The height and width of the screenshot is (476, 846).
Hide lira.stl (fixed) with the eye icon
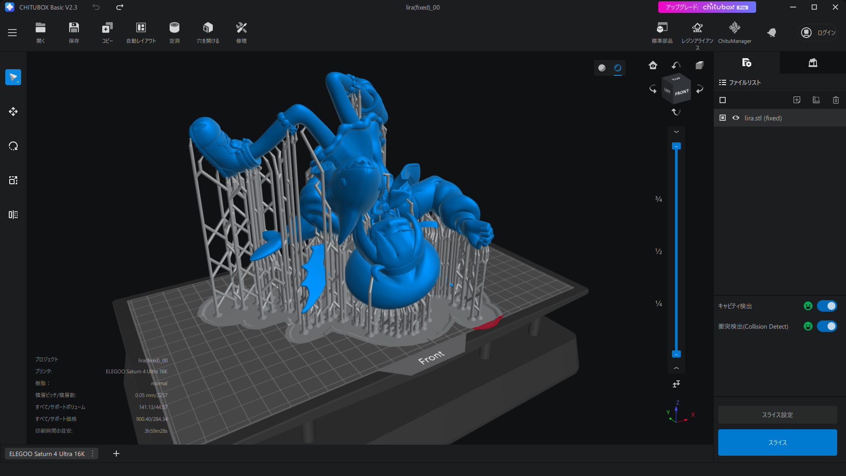736,118
